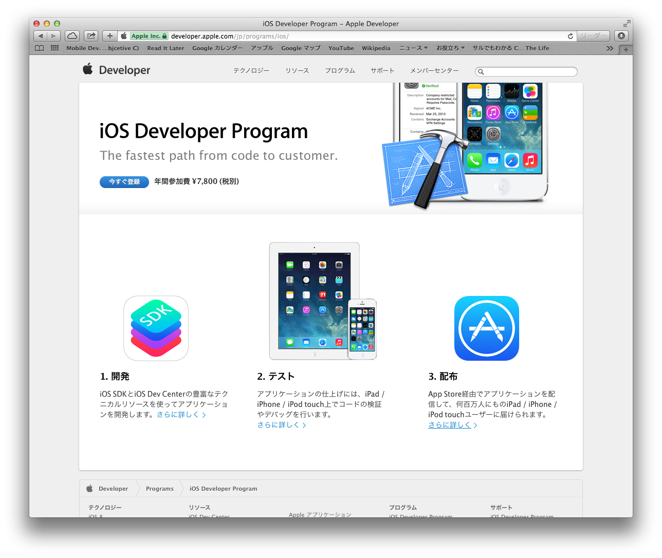Click the footer プログラム column heading
662x558 pixels.
(403, 507)
